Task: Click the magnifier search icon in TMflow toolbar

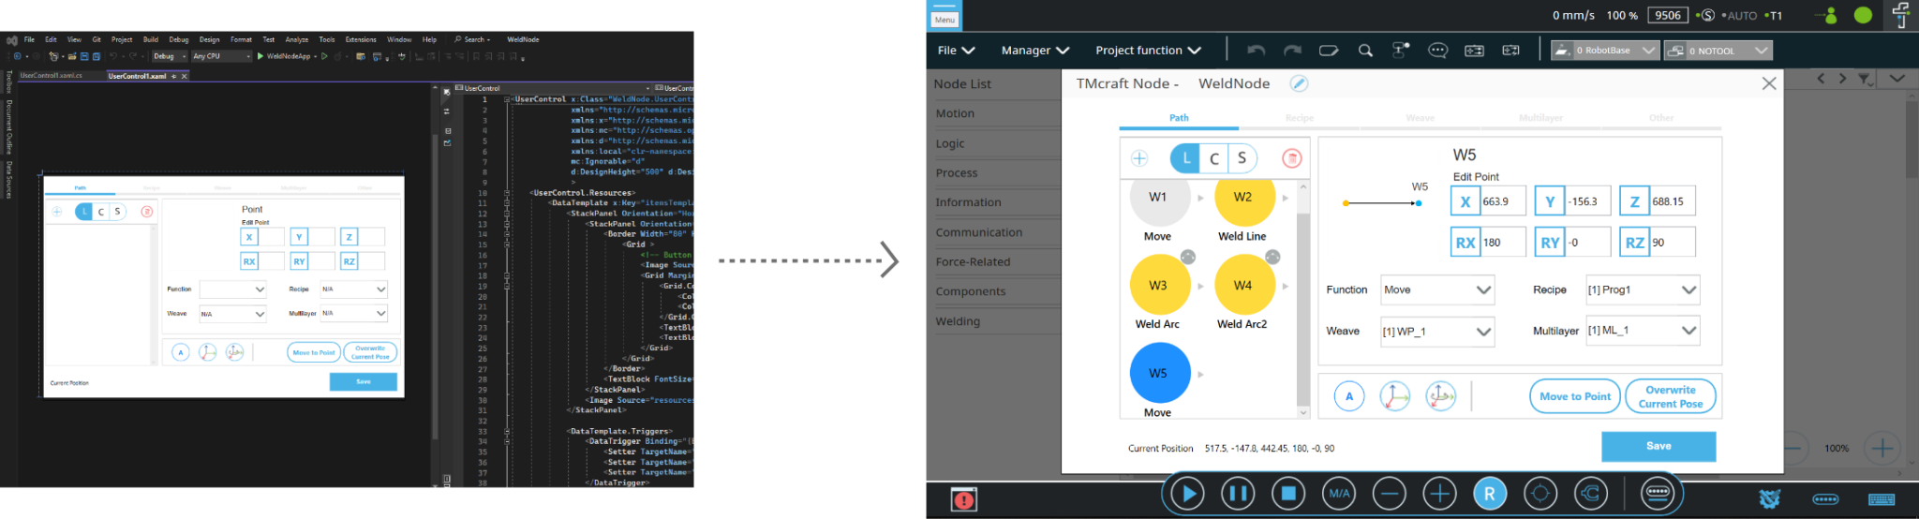Action: coord(1365,51)
